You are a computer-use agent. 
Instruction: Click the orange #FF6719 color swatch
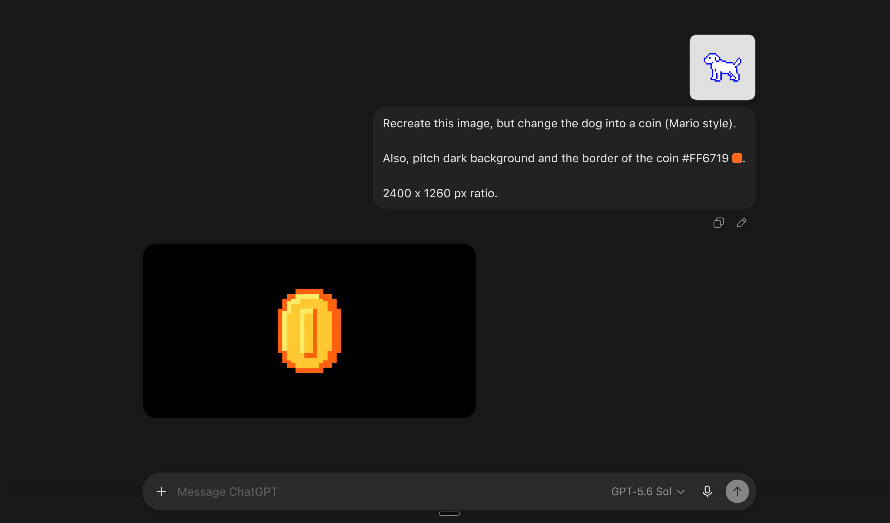tap(737, 158)
